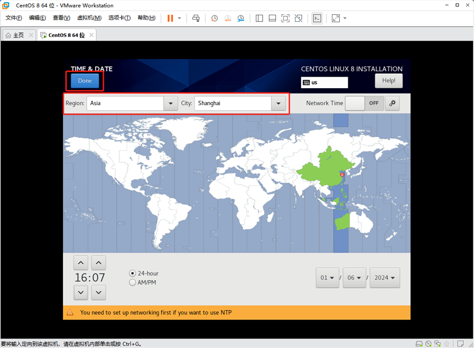This screenshot has width=474, height=348.
Task: Expand the Region dropdown arrow
Action: pos(171,104)
